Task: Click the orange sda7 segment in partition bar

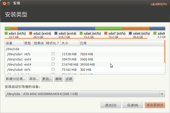Action: coord(136,28)
